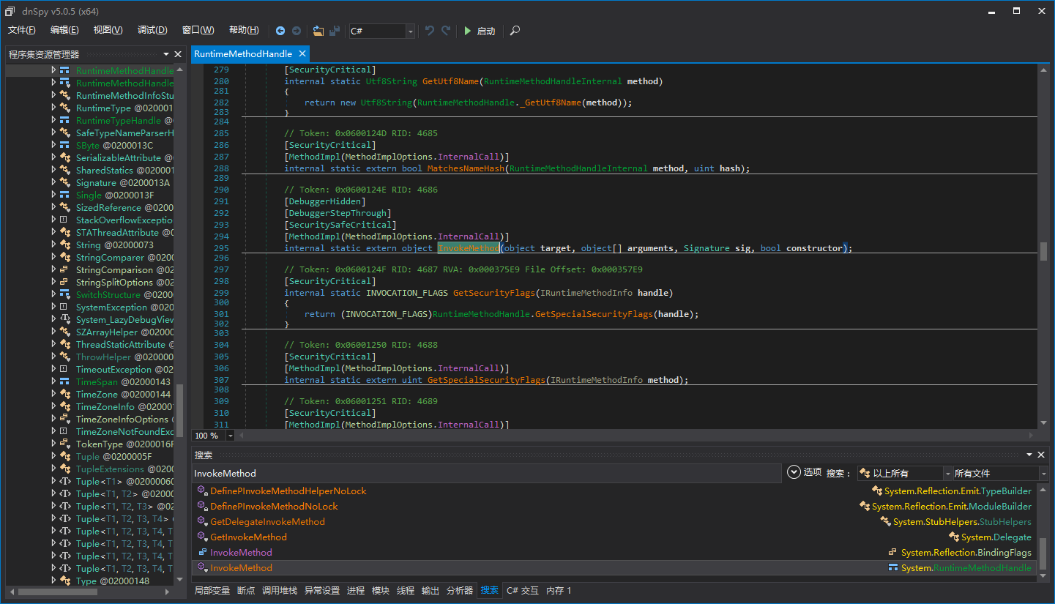Click the navigate backward arrow icon
1055x604 pixels.
pos(280,31)
